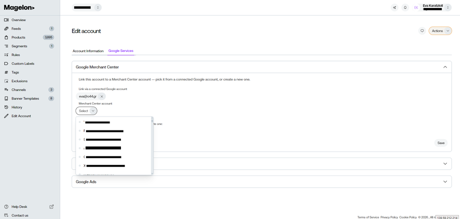Open Overview from its sidebar icon
The height and width of the screenshot is (219, 460).
point(6,20)
